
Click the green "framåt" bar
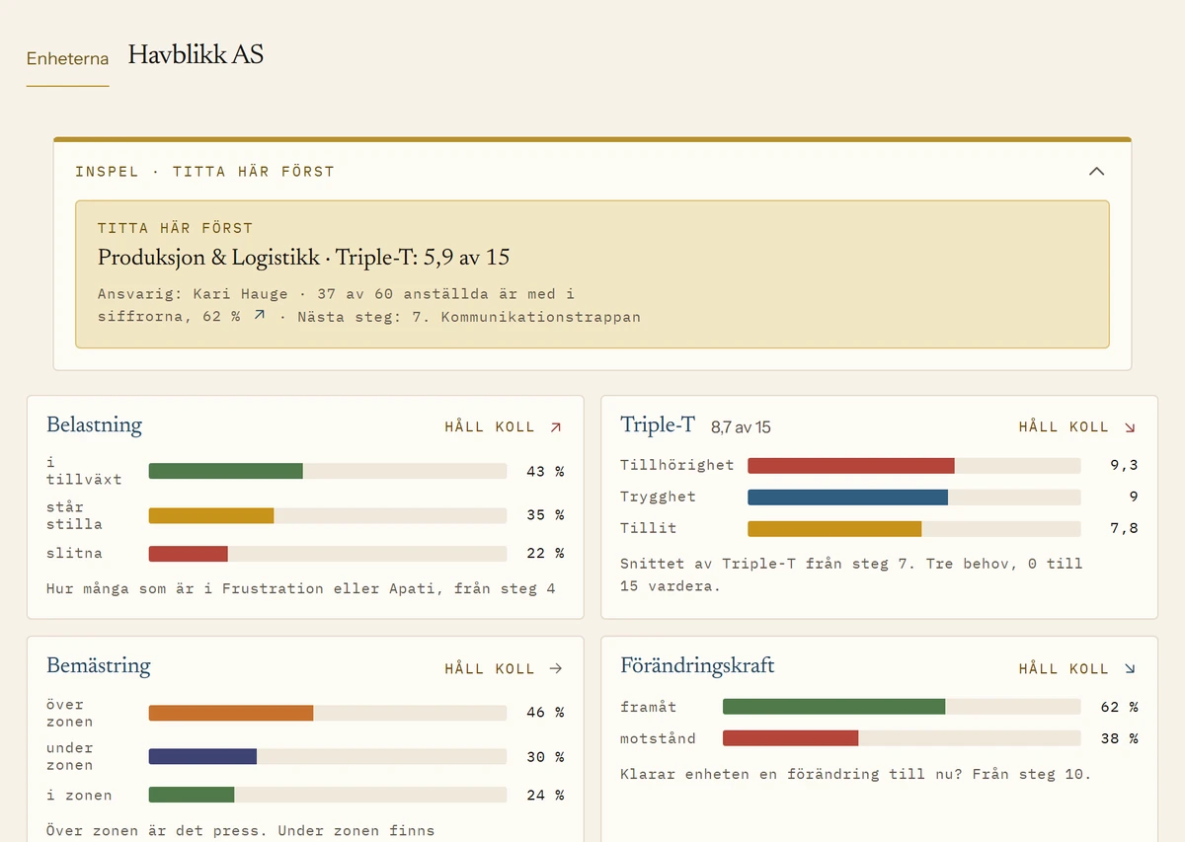click(x=834, y=707)
